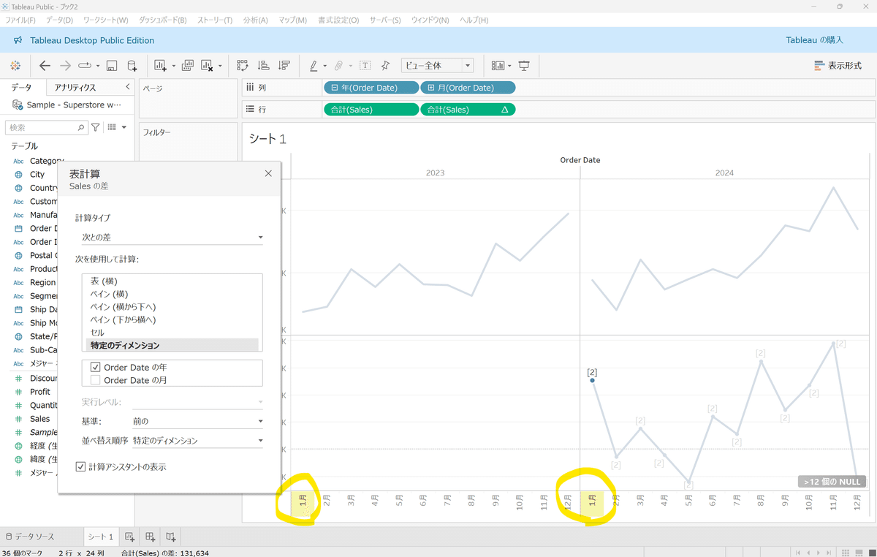Open the ファイル(F) menu
This screenshot has width=877, height=557.
[x=20, y=20]
